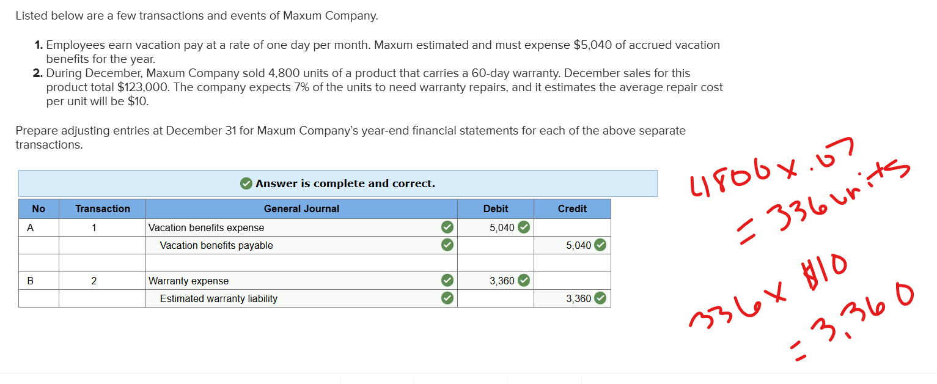937x384 pixels.
Task: Click green checkmark beside Estimated warranty liability
Action: (447, 298)
